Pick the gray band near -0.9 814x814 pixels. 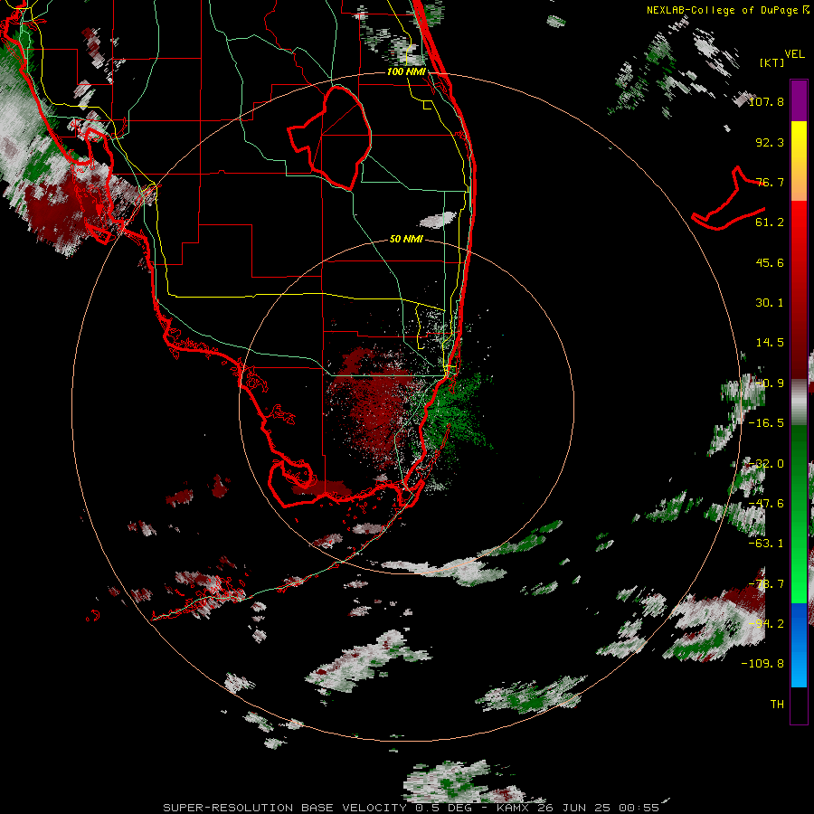coord(799,402)
